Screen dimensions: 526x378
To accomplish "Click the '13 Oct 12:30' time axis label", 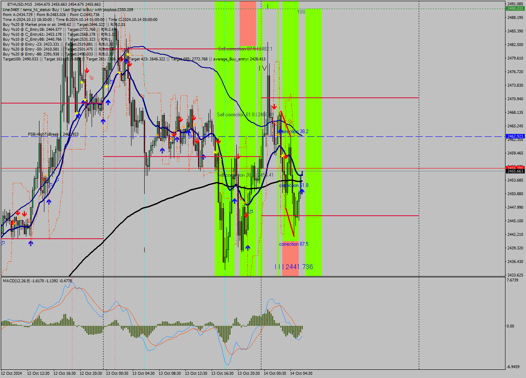I will tap(196, 373).
